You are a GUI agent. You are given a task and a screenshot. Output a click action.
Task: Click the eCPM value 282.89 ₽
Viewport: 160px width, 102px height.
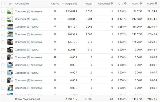pyautogui.click(x=152, y=27)
